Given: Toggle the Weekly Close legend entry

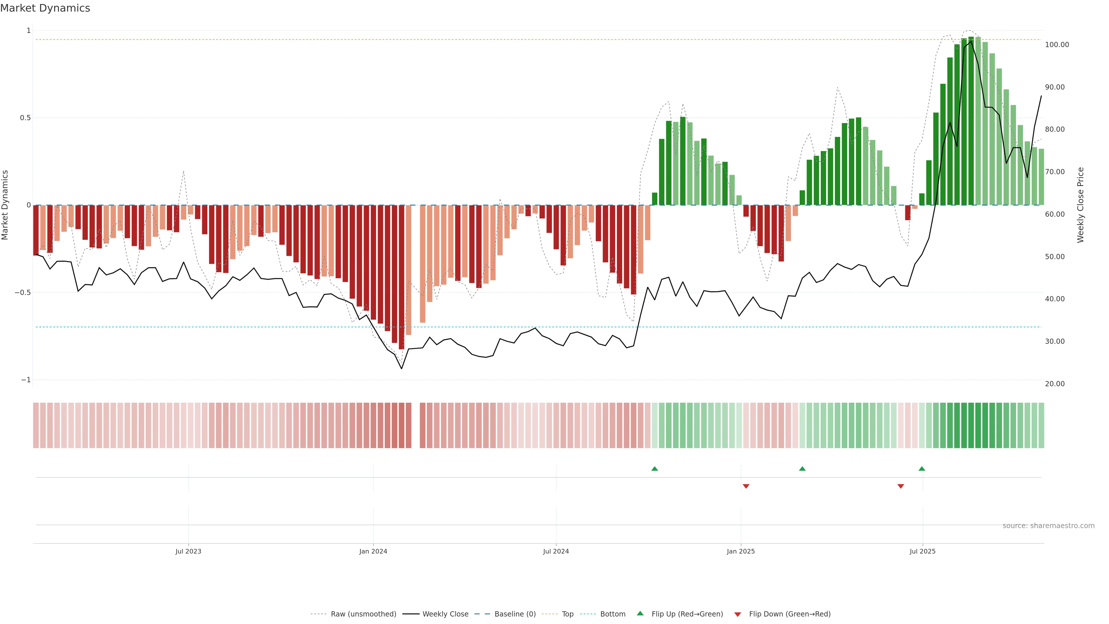Looking at the screenshot, I should (x=445, y=614).
